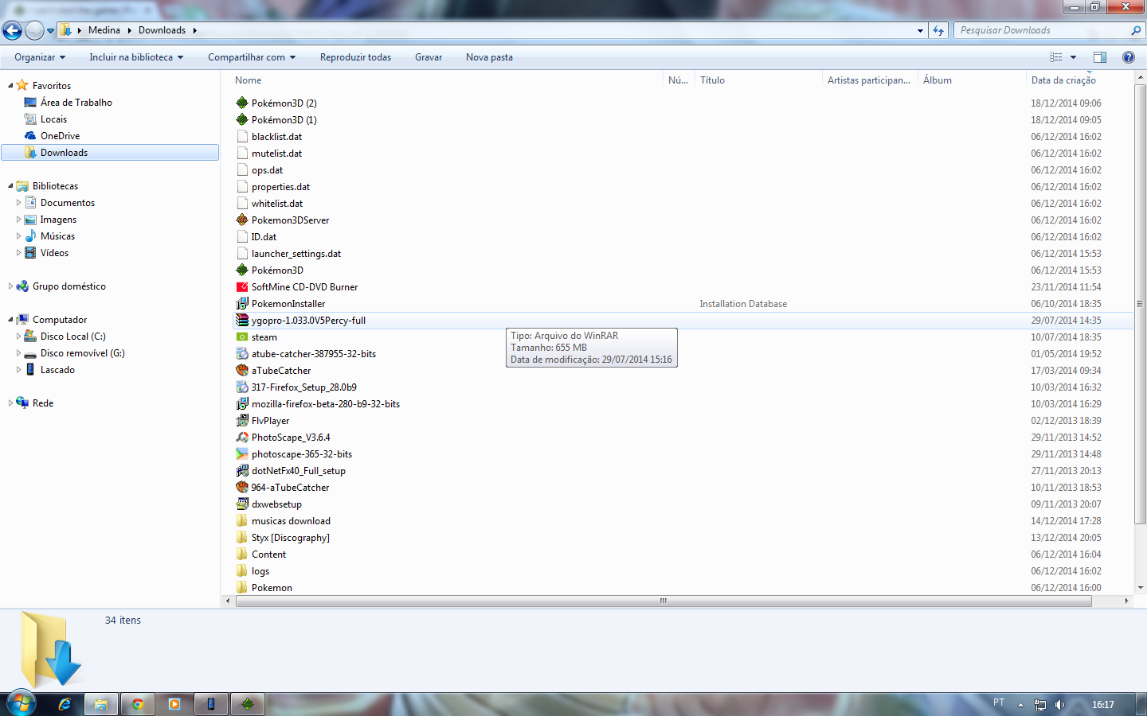1147x716 pixels.
Task: Open Google Chrome from taskbar
Action: [x=138, y=704]
